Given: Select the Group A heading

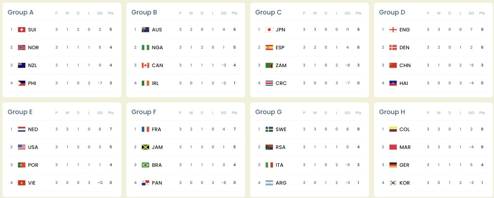Looking at the screenshot, I should click(20, 13).
